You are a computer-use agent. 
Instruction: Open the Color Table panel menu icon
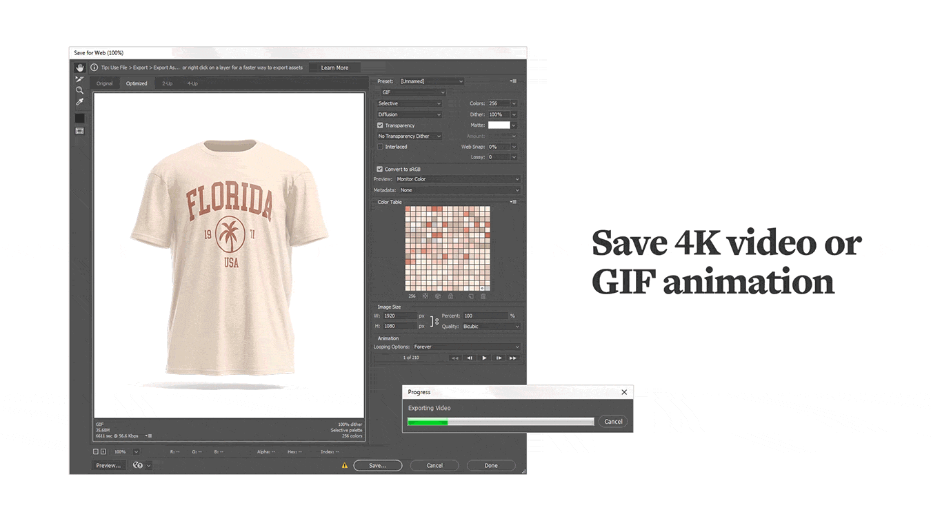point(513,202)
